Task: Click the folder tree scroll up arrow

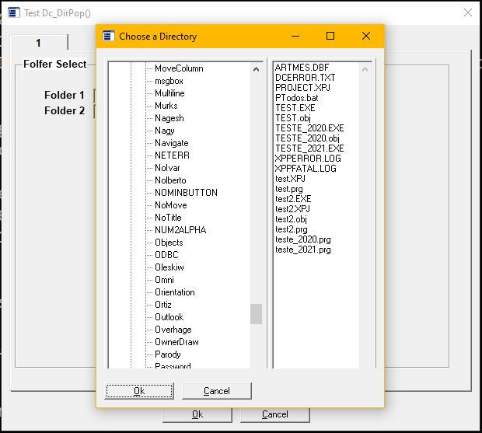Action: pos(257,69)
